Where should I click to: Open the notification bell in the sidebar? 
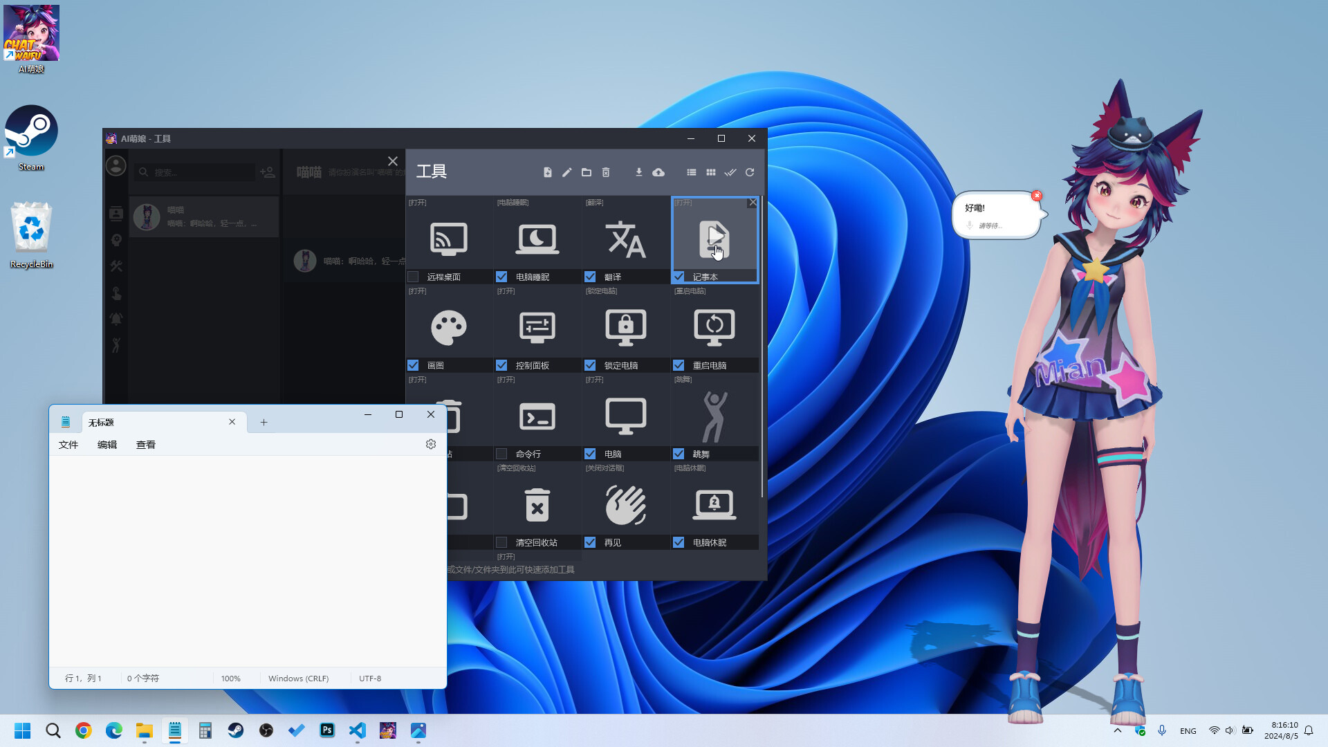[x=116, y=318]
